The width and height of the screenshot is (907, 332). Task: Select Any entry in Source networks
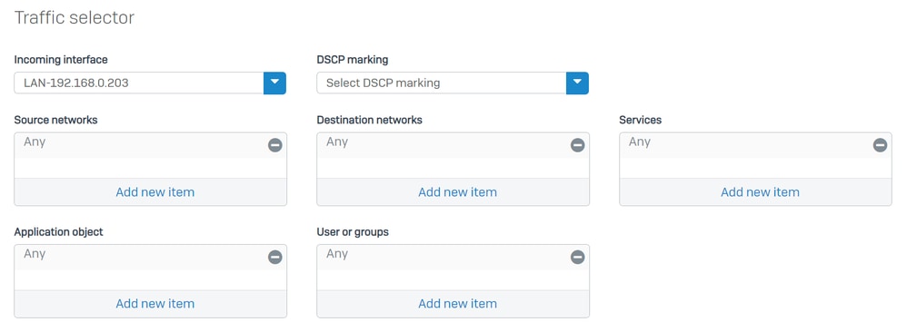tap(35, 142)
